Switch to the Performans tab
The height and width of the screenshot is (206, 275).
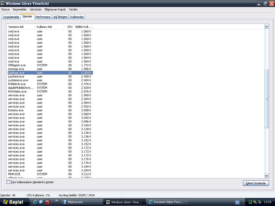click(x=43, y=17)
